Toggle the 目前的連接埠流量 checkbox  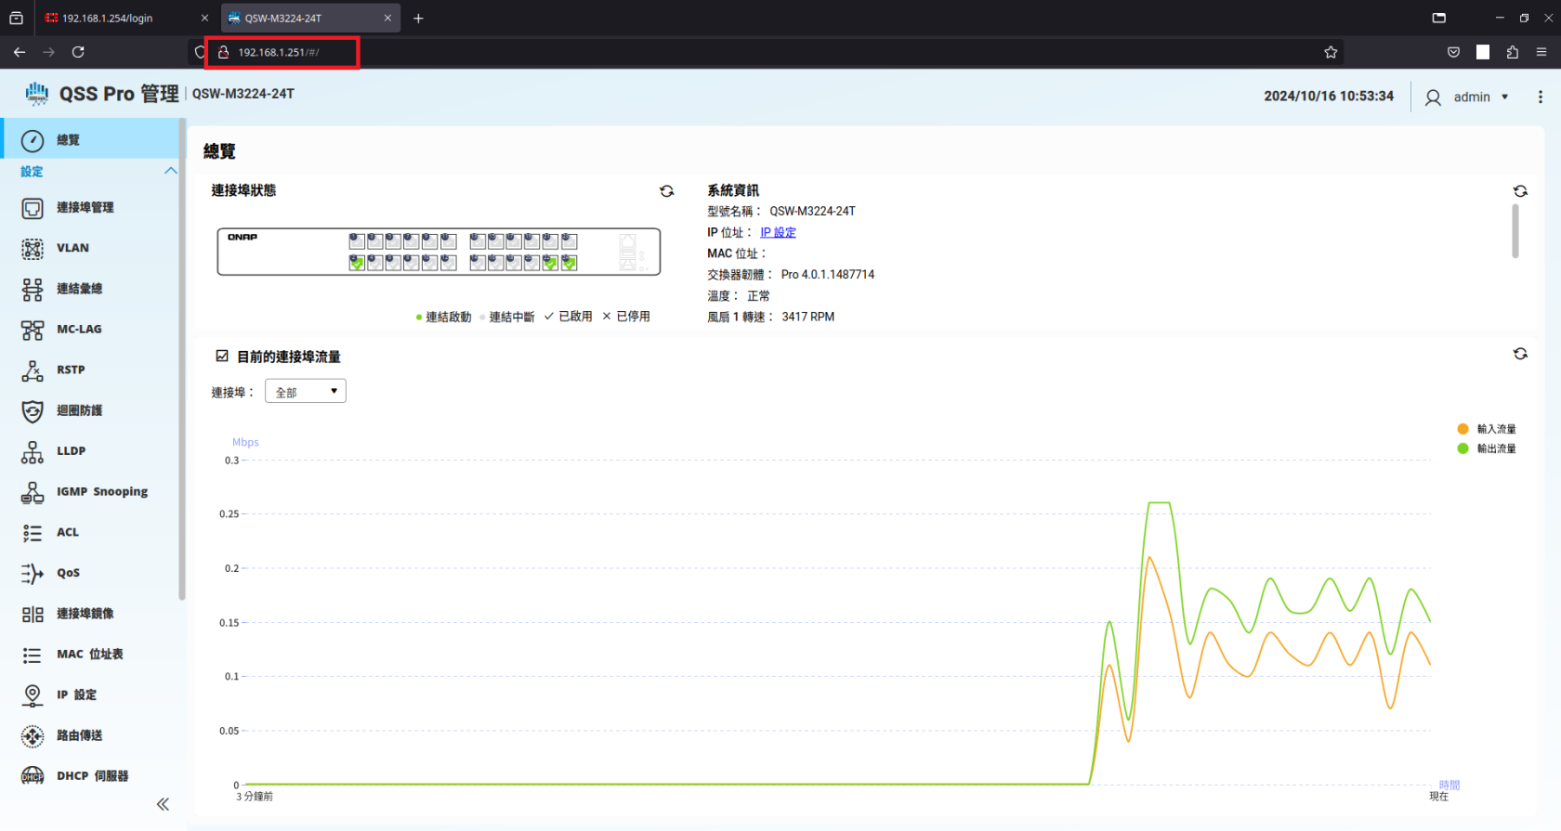222,356
